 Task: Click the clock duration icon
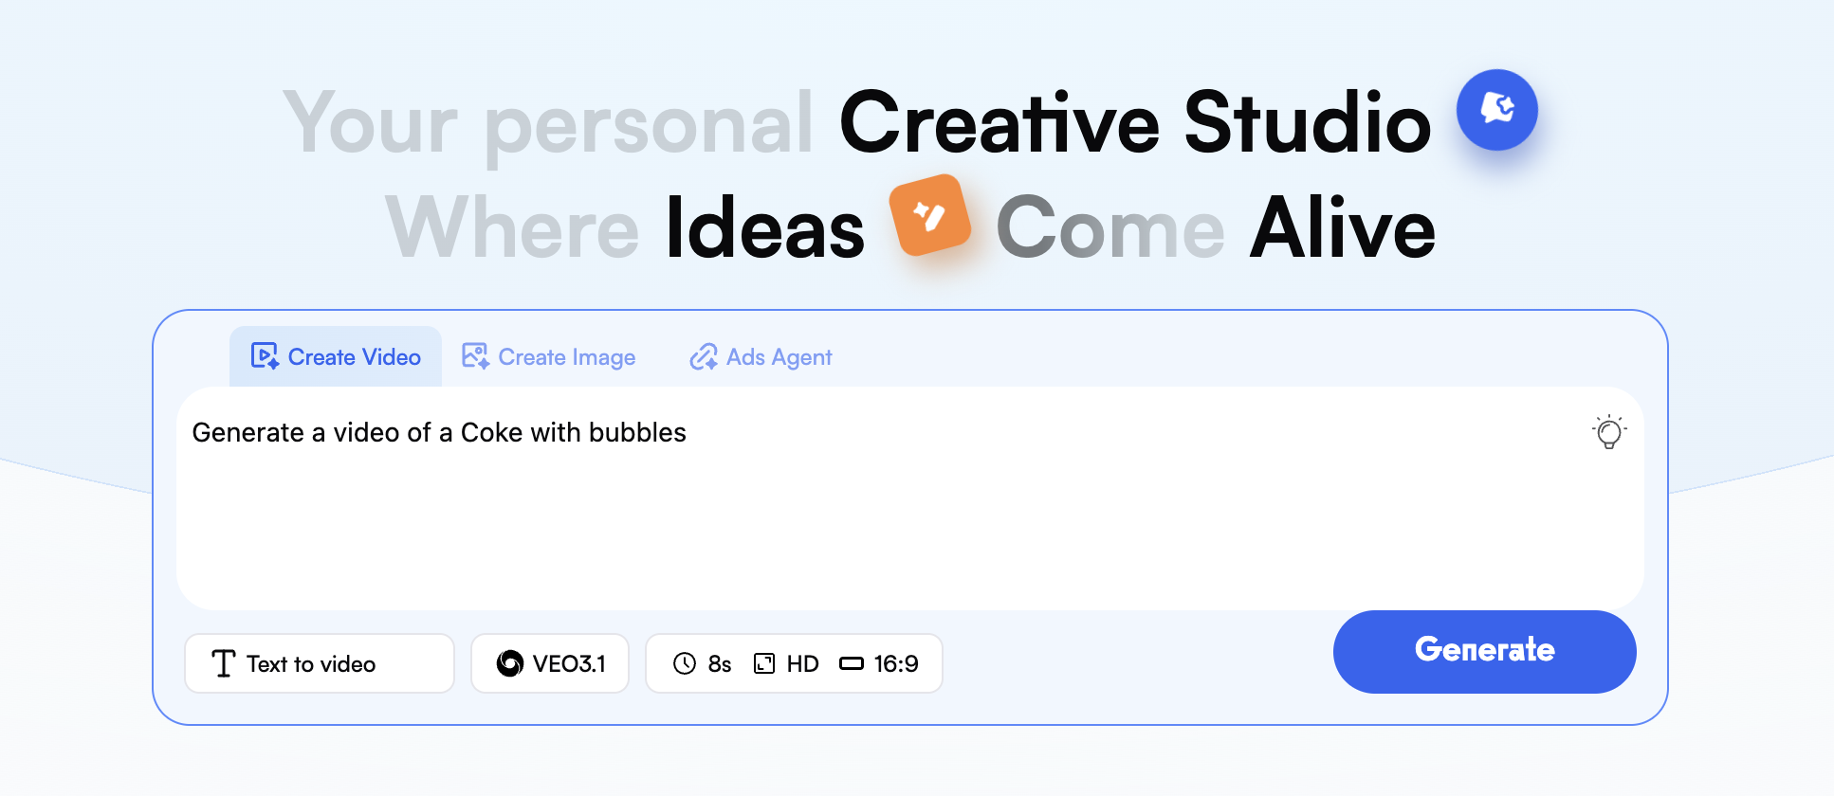coord(685,663)
